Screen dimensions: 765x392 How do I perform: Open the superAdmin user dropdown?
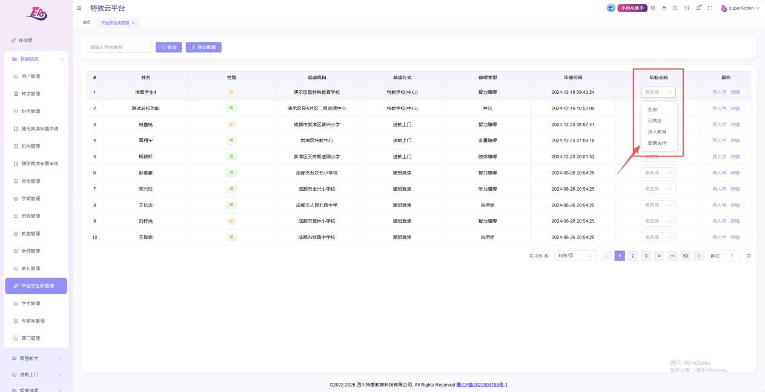(741, 8)
